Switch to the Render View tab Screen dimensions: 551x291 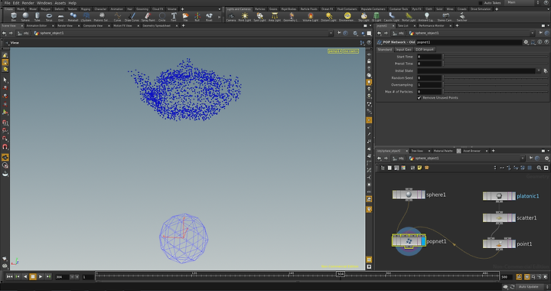(x=64, y=26)
